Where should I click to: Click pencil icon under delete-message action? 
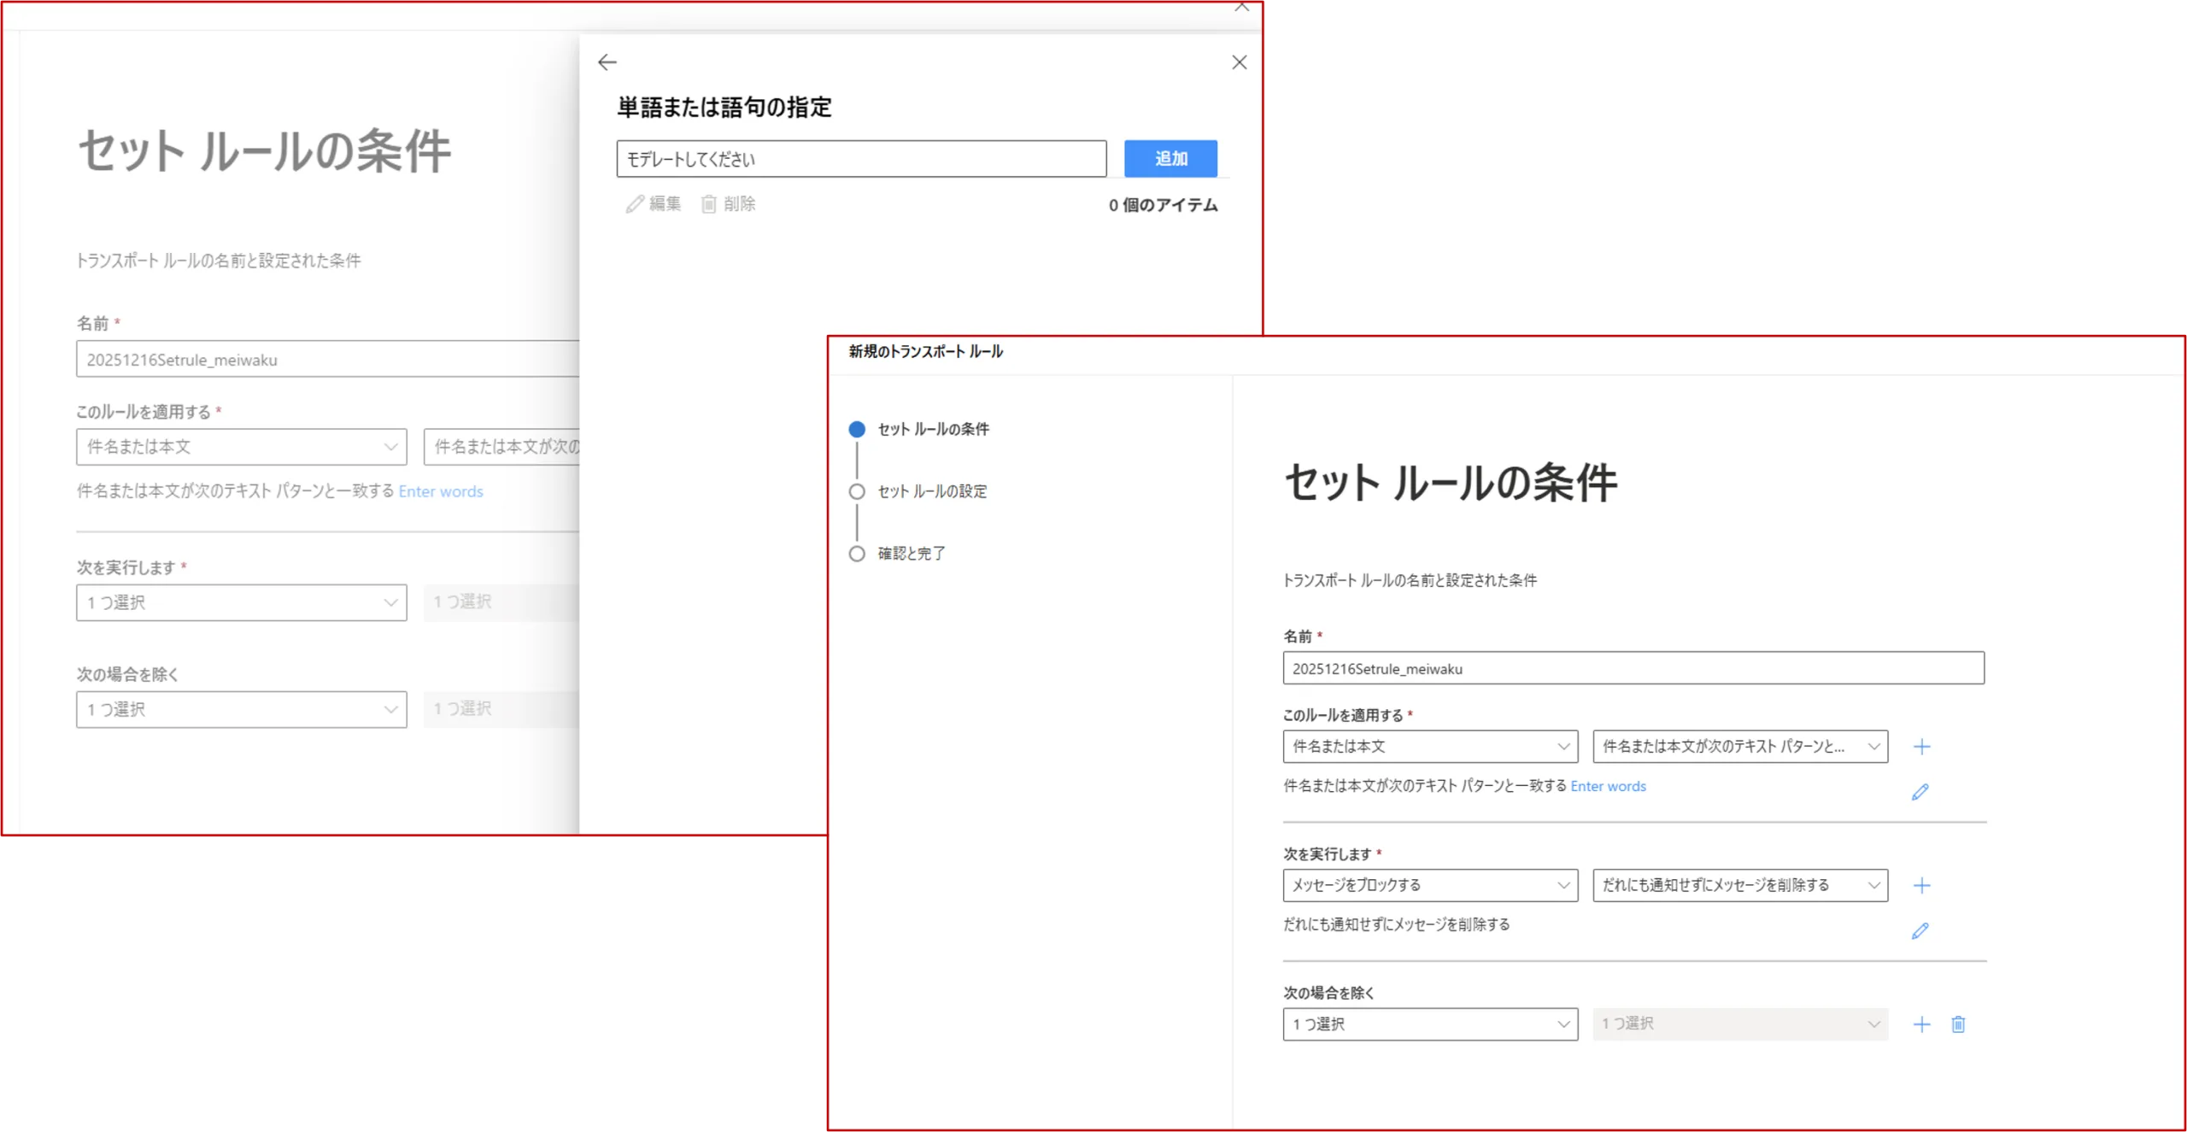1920,930
